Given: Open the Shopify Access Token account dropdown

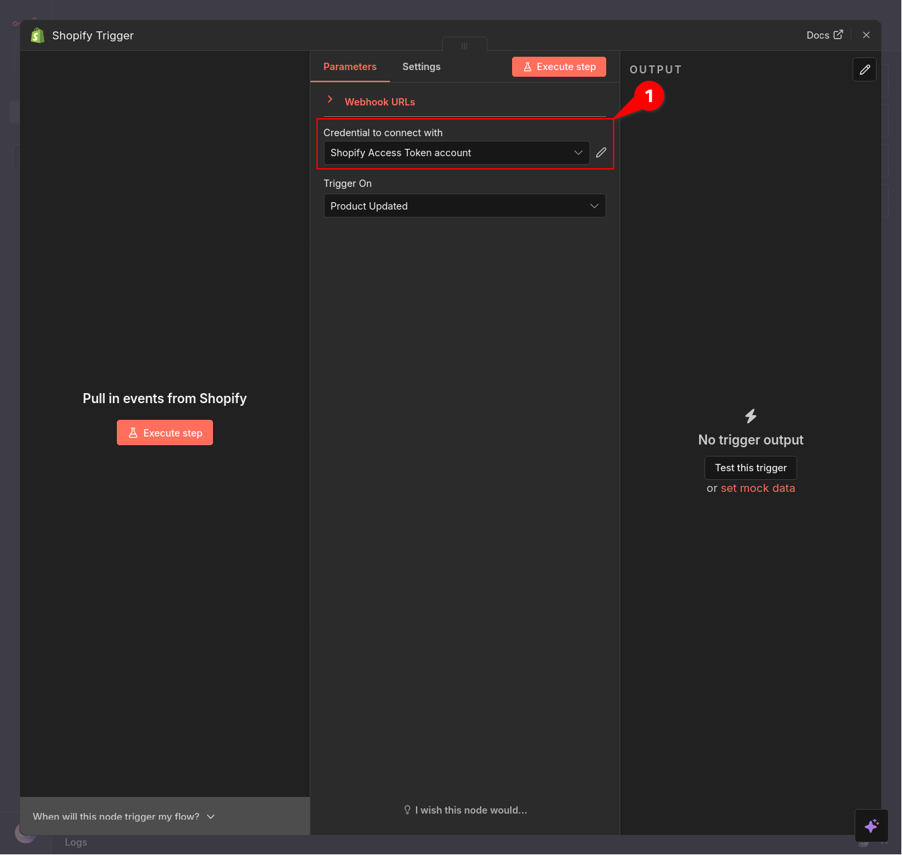Looking at the screenshot, I should click(457, 153).
